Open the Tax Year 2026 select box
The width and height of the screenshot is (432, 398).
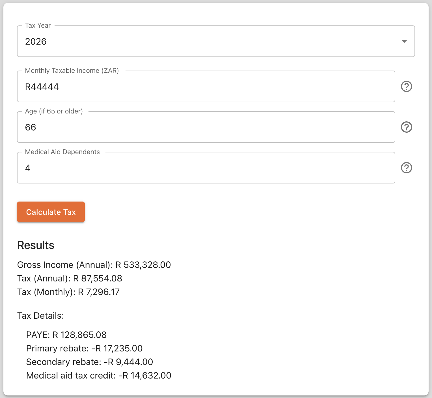pos(216,41)
